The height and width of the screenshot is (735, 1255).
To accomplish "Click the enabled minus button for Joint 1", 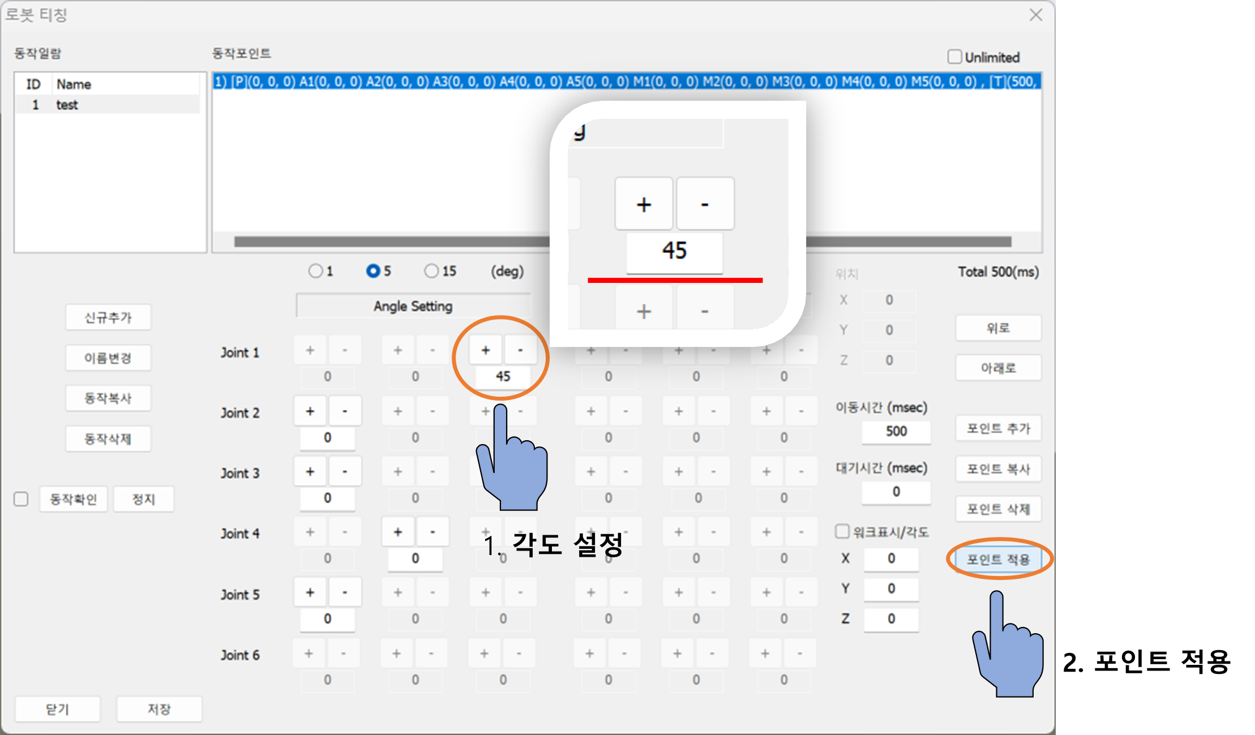I will [520, 350].
